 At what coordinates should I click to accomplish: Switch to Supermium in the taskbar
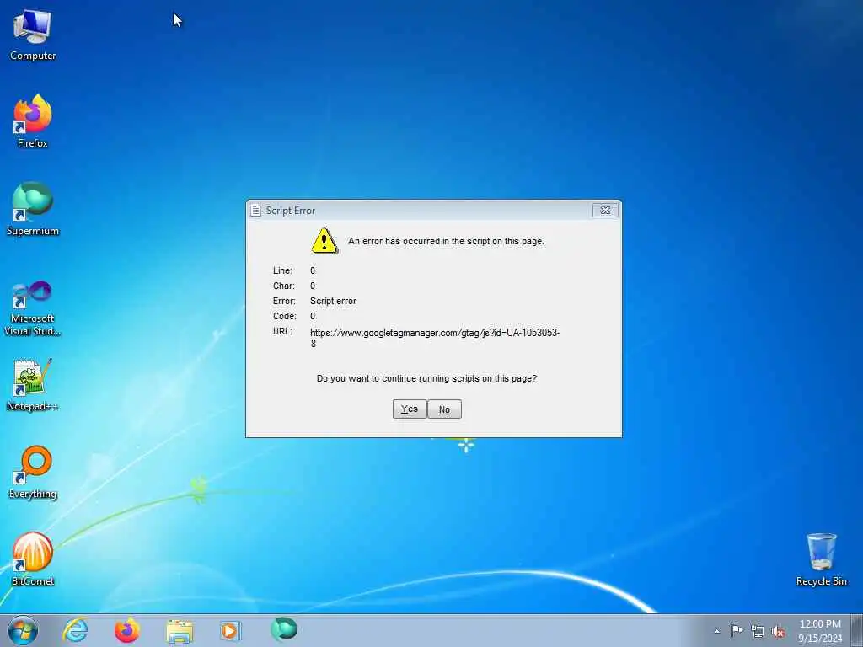pos(284,629)
